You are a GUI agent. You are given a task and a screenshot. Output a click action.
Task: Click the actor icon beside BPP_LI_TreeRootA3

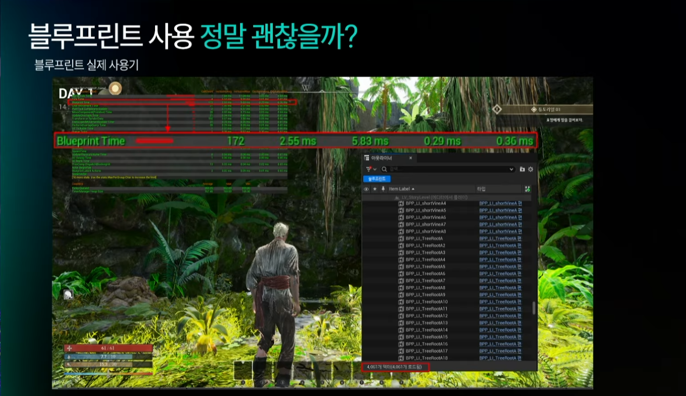coord(401,253)
